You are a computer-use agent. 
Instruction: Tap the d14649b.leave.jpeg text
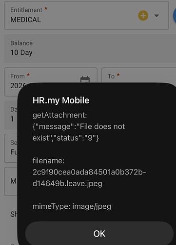coord(67,184)
